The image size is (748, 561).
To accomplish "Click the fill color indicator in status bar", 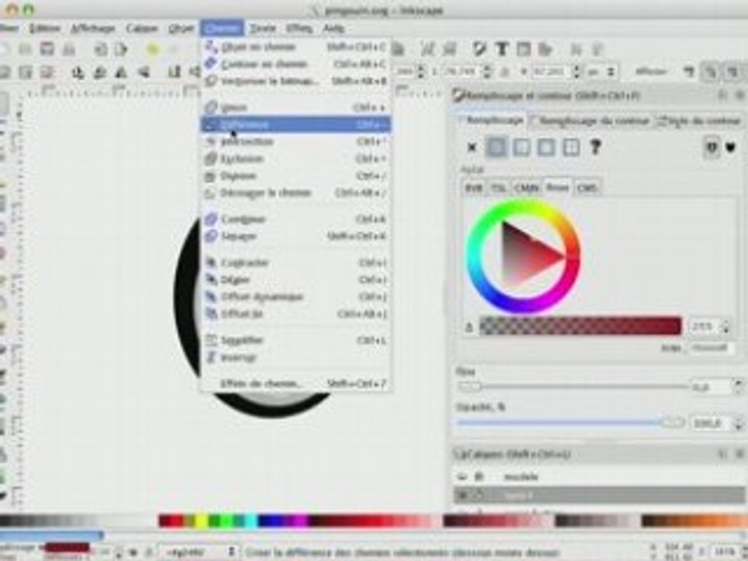I will (67, 547).
